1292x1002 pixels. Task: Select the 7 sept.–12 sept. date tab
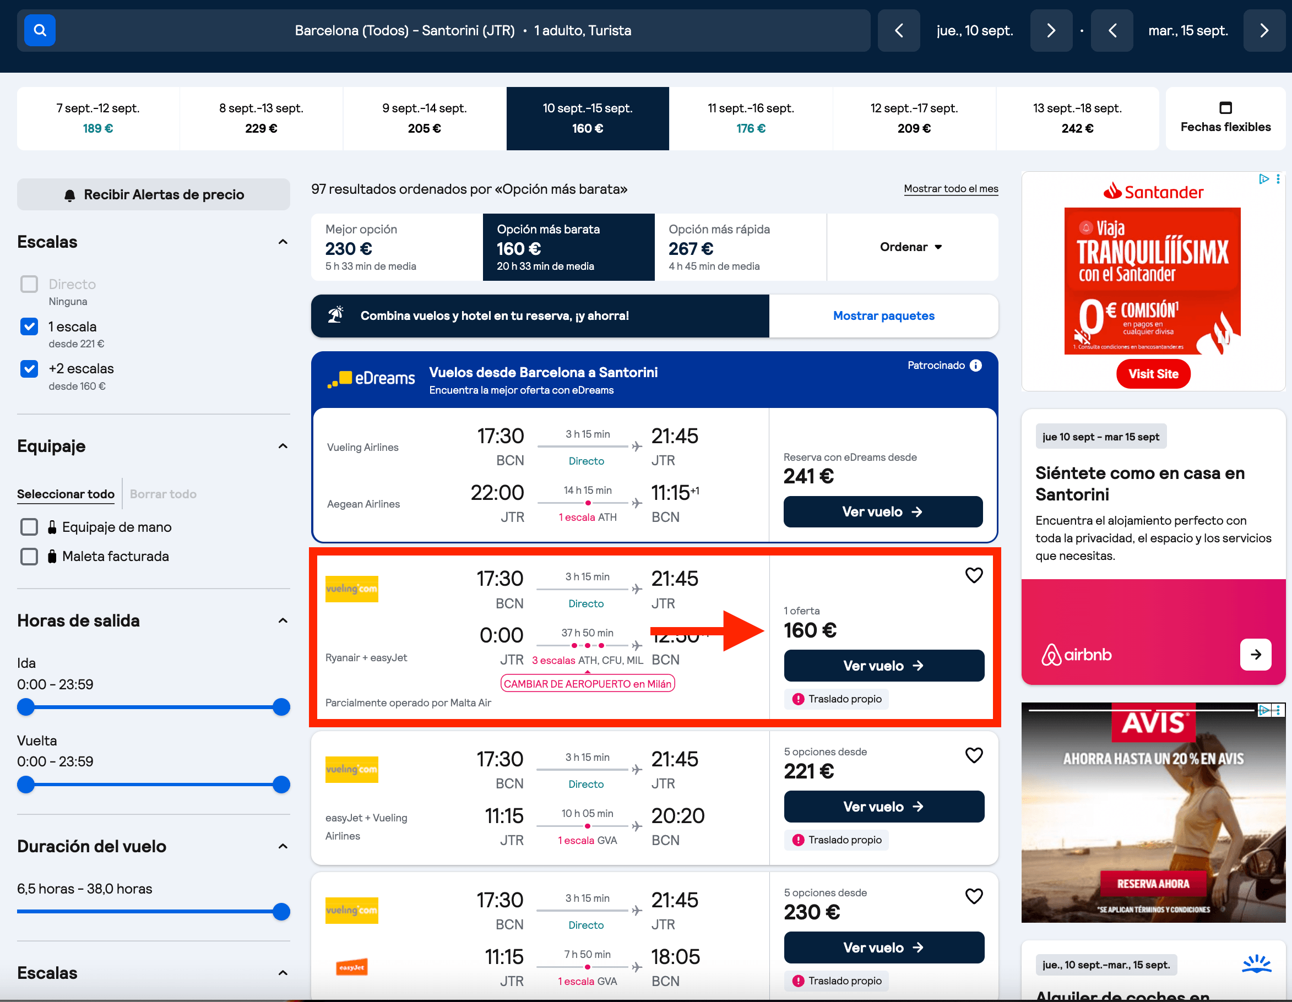98,118
